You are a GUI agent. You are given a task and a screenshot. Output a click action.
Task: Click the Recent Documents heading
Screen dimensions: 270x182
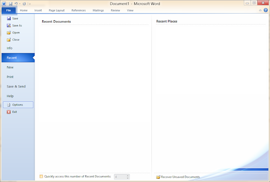pyautogui.click(x=56, y=22)
